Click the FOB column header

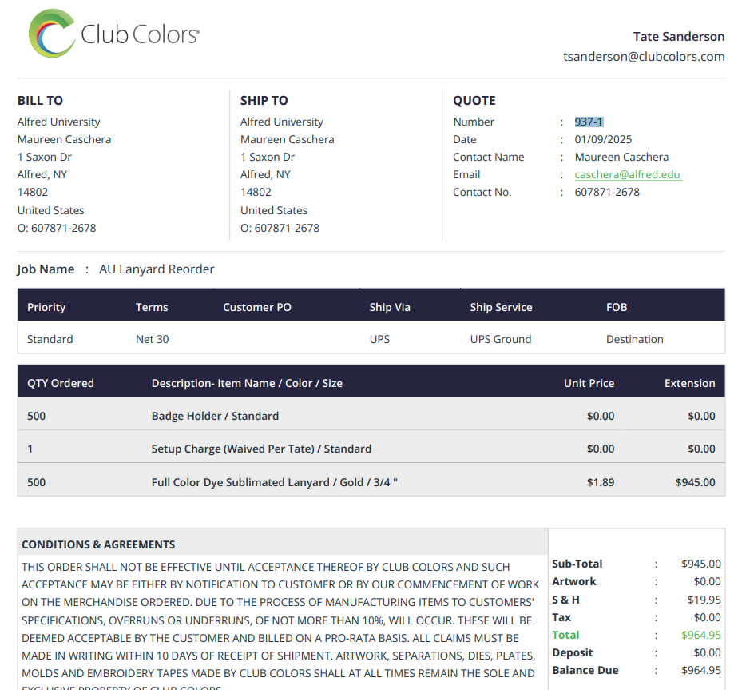click(x=617, y=307)
